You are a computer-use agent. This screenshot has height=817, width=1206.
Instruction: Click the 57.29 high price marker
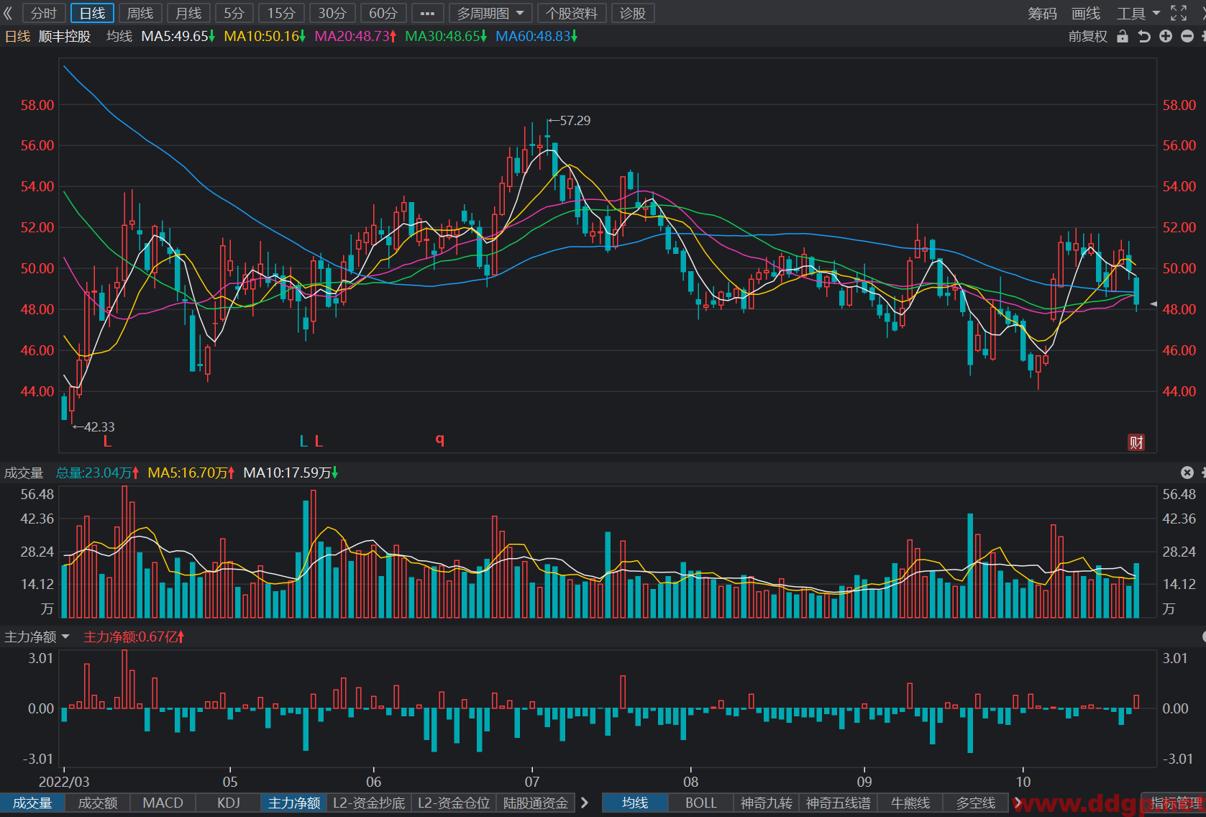point(570,121)
